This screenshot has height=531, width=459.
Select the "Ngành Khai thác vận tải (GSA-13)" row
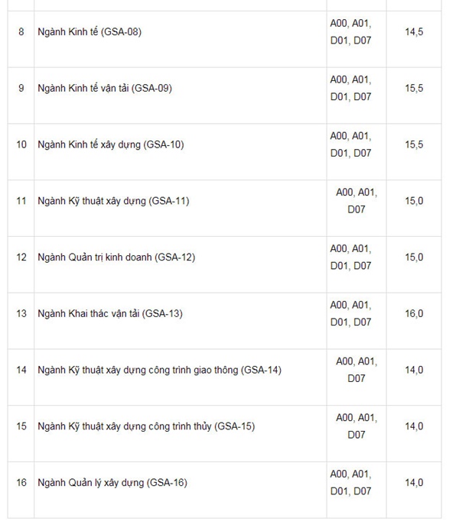pyautogui.click(x=110, y=313)
